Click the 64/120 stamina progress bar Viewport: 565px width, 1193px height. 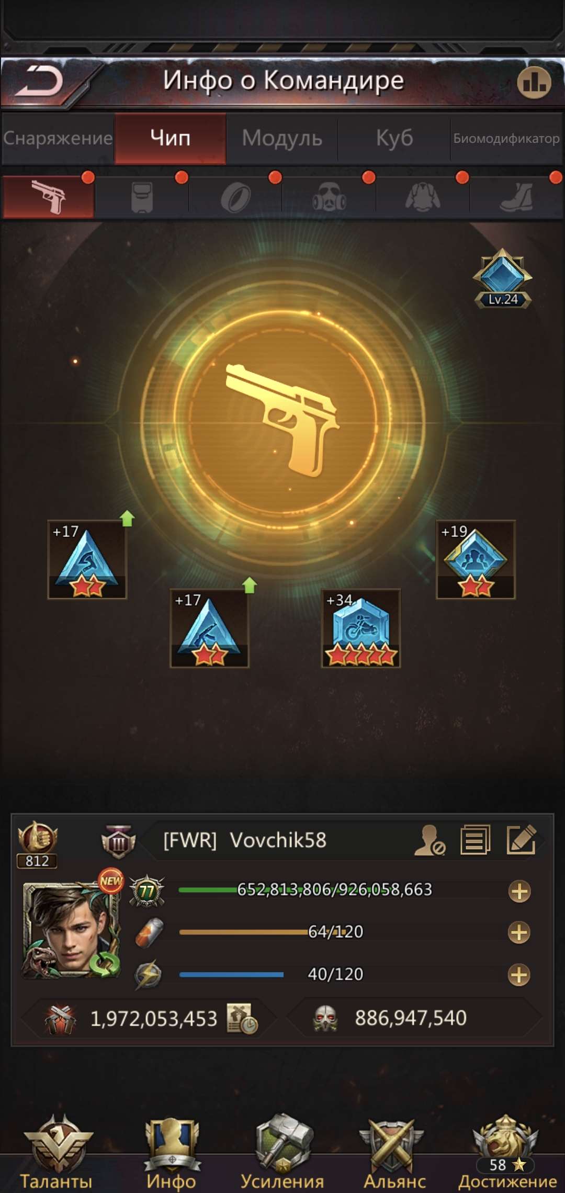(271, 932)
